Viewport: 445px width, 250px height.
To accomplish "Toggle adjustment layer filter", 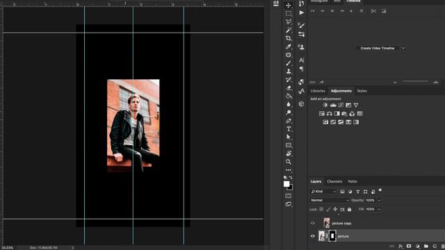I will (350, 192).
